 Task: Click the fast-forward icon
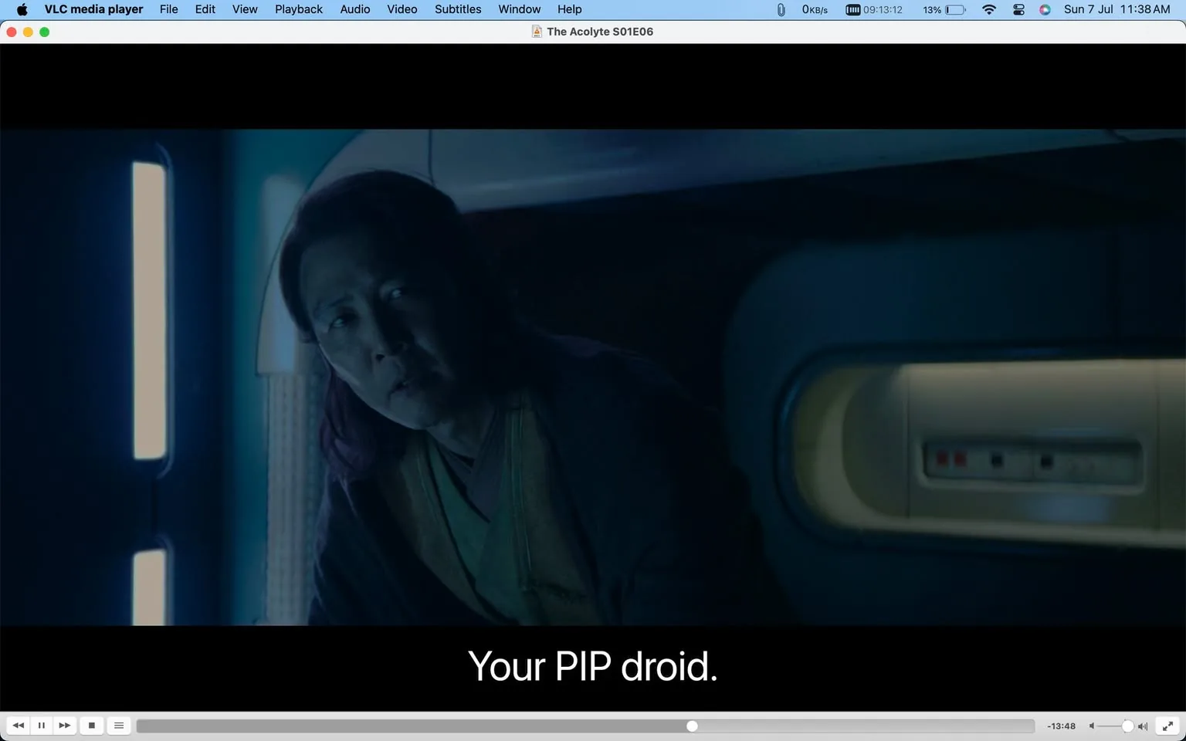[65, 726]
